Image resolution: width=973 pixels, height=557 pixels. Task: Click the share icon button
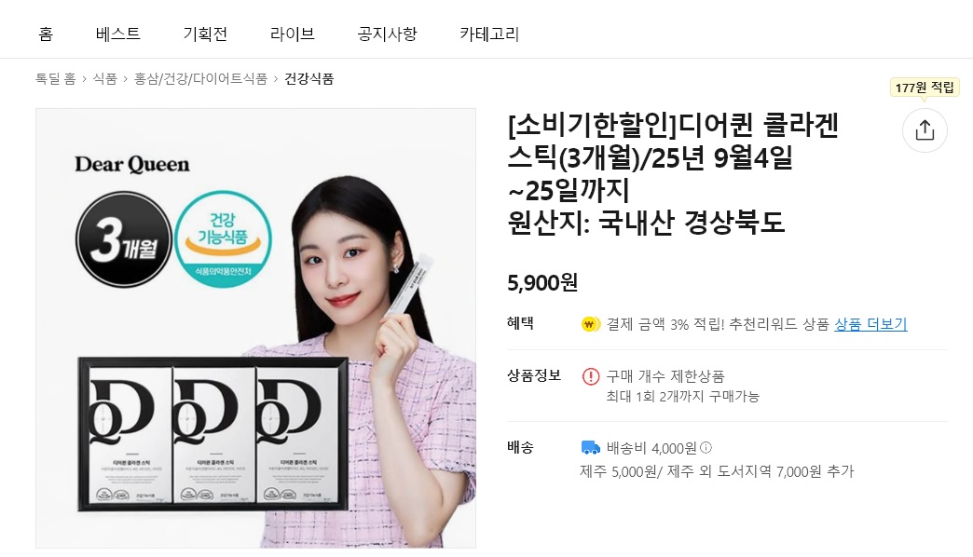coord(925,130)
